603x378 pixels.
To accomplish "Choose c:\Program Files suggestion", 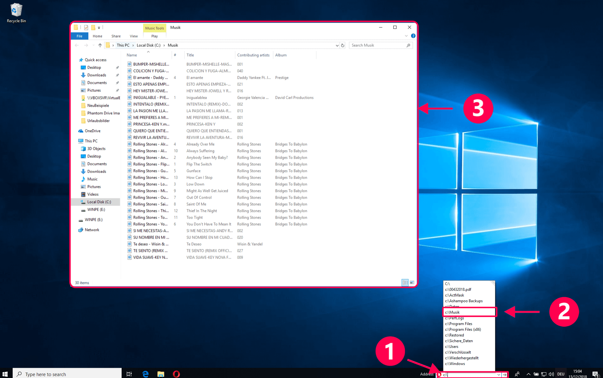I will pyautogui.click(x=469, y=324).
